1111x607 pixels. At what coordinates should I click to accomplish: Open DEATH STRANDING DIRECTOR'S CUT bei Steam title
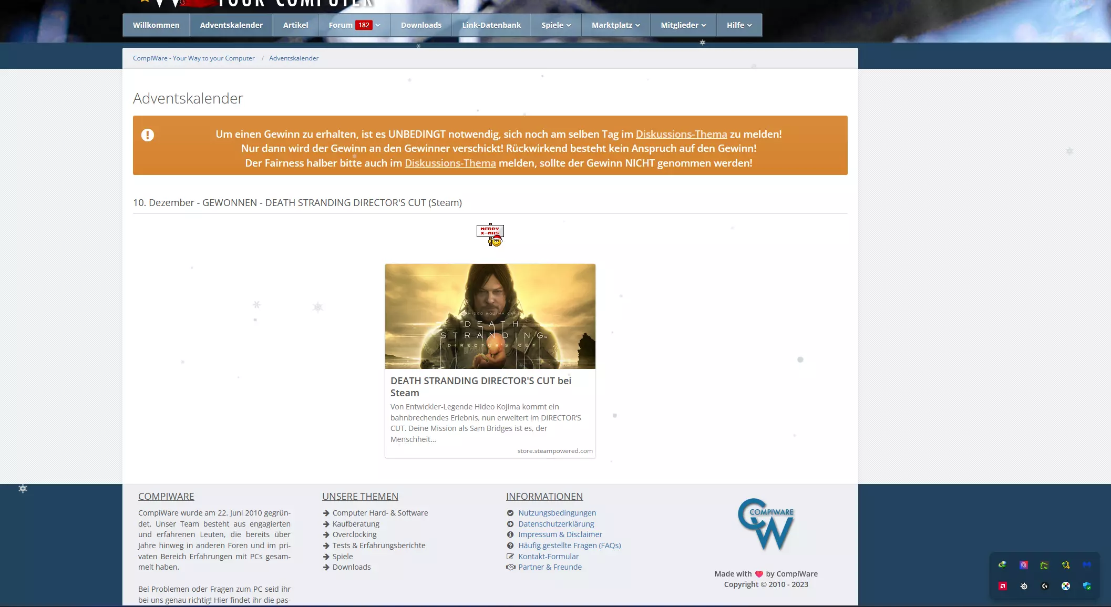[x=481, y=387]
